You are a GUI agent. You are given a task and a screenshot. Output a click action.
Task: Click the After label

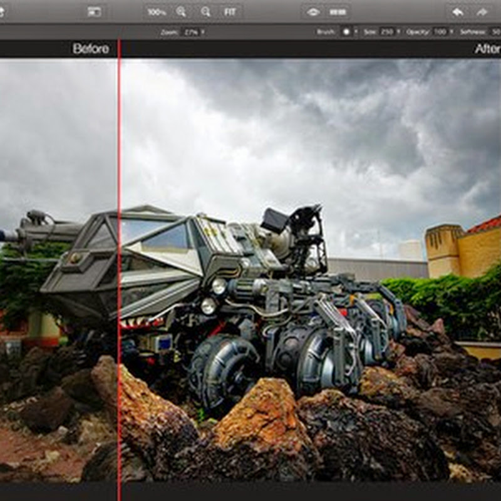tap(487, 49)
